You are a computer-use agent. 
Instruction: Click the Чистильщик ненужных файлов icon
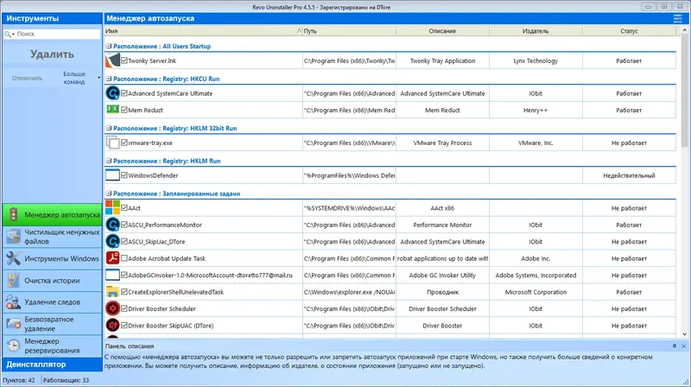pos(13,237)
